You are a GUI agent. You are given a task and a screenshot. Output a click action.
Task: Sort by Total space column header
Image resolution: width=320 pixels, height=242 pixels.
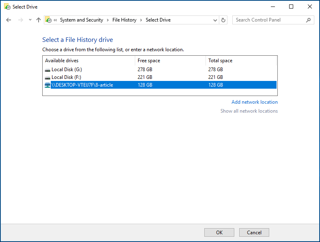click(x=241, y=61)
